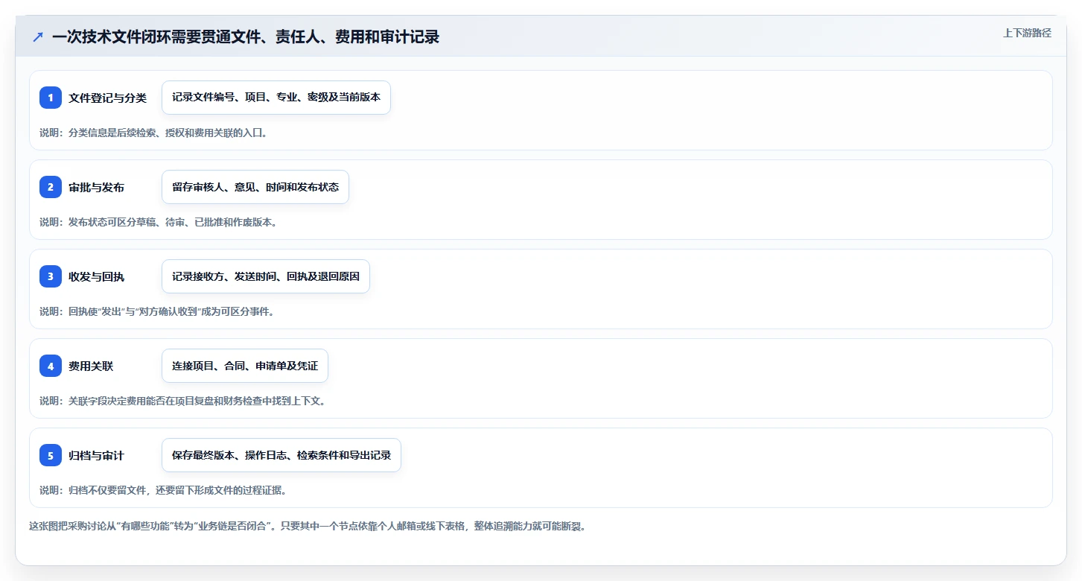The height and width of the screenshot is (581, 1082).
Task: Select the 审批与发布 step label
Action: tap(97, 187)
